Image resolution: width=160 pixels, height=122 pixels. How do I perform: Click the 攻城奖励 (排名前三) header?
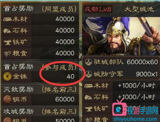point(40,111)
